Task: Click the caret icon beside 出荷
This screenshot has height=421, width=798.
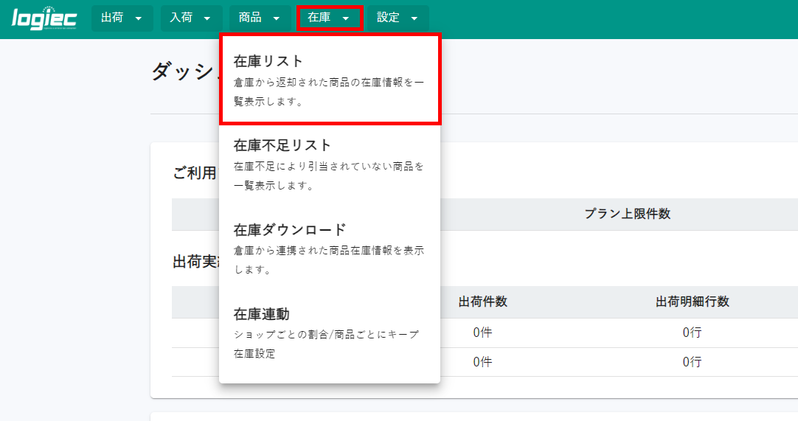Action: pyautogui.click(x=139, y=18)
